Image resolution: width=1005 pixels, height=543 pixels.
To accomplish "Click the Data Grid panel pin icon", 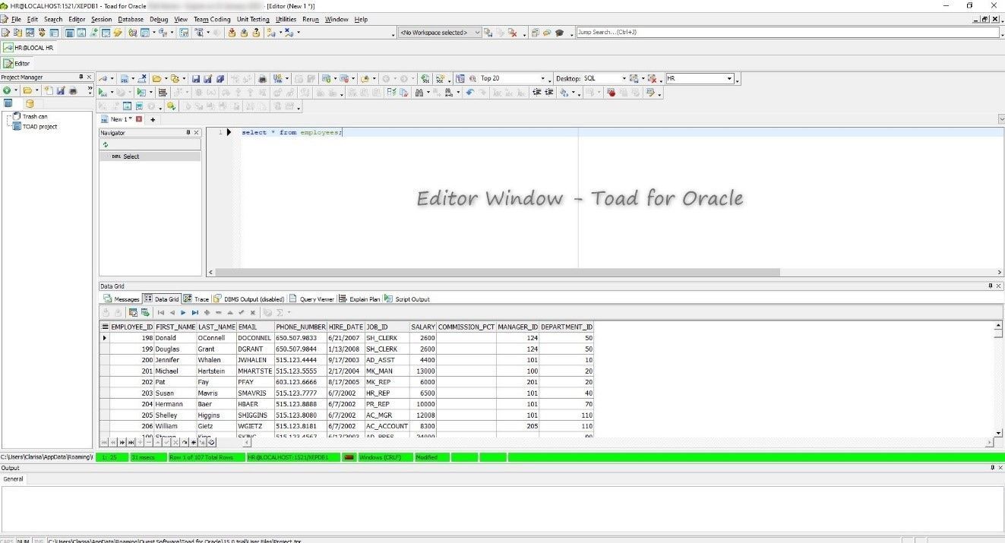I will pyautogui.click(x=991, y=286).
